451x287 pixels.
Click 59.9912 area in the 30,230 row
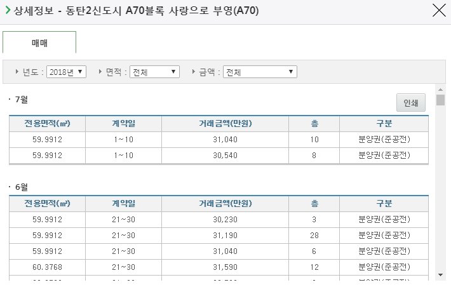tap(47, 220)
